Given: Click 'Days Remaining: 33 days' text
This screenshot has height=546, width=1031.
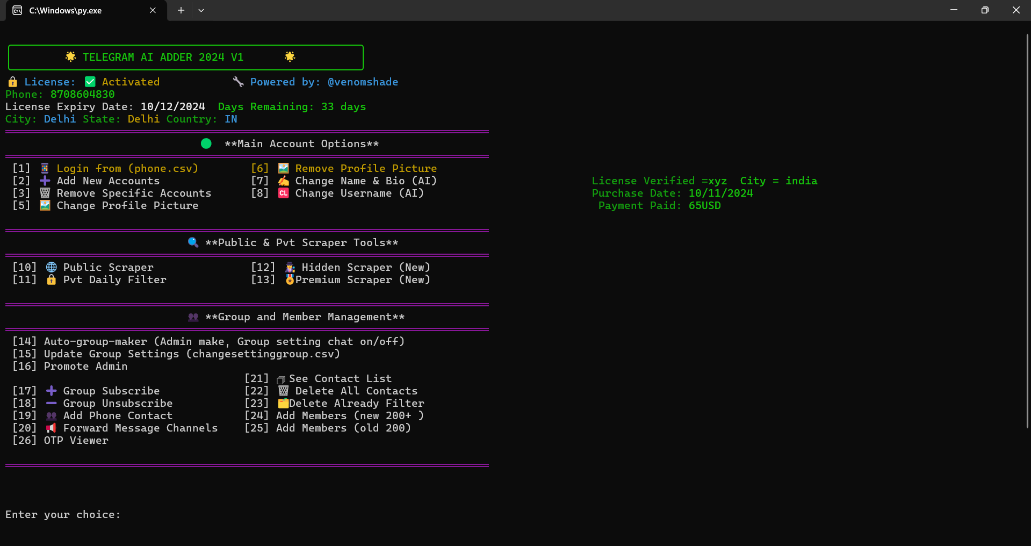Looking at the screenshot, I should (x=292, y=106).
